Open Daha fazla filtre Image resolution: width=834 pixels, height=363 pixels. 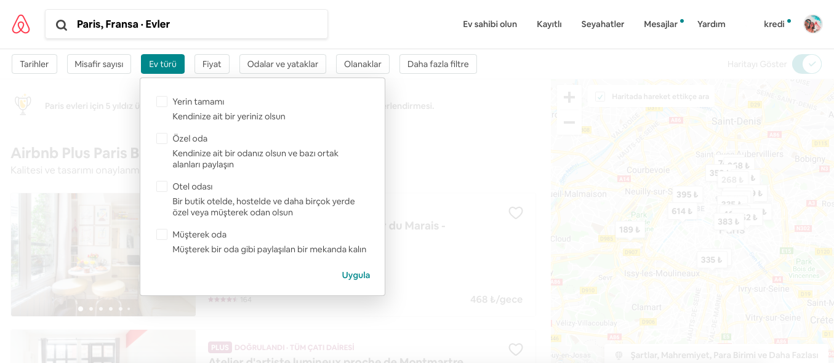[438, 64]
